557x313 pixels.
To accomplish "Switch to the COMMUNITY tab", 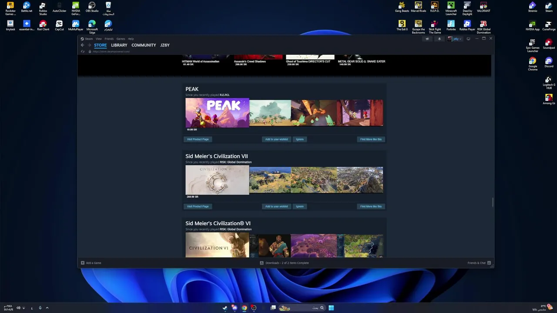I will click(x=144, y=45).
